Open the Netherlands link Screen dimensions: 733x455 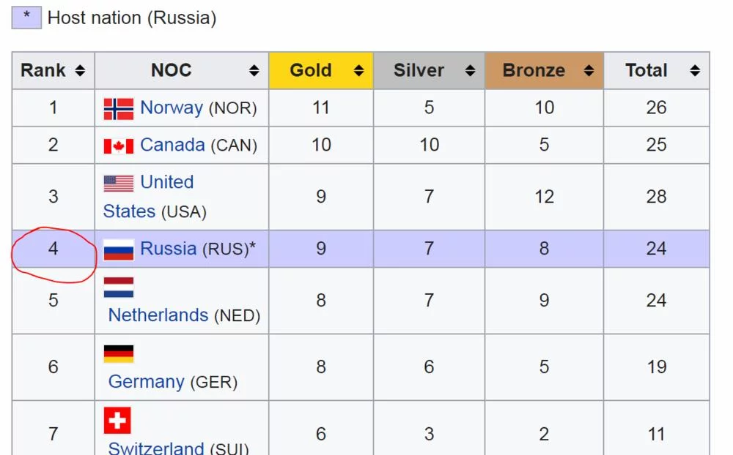(158, 315)
